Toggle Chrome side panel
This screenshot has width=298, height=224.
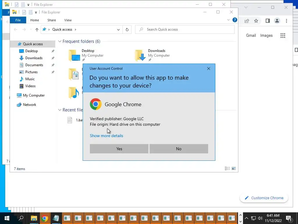point(268,21)
